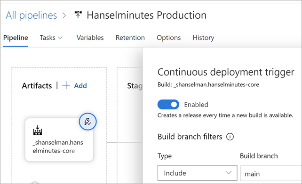Viewport: 302px width, 184px height.
Task: Click the plus icon to add artifact
Action: [66, 85]
